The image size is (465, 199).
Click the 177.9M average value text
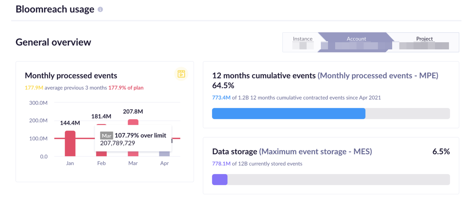point(34,88)
